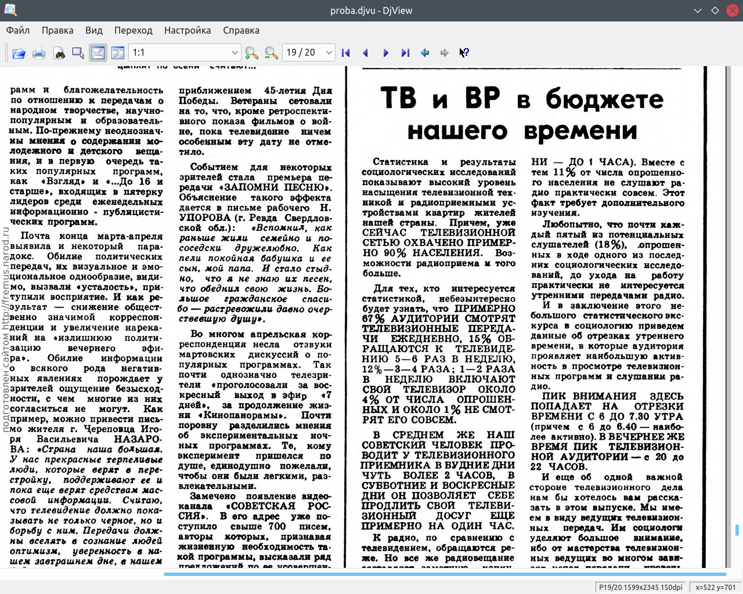Screen dimensions: 743x594
Task: Click the headline "ТВ и ВР в бюджете"
Action: 522,99
